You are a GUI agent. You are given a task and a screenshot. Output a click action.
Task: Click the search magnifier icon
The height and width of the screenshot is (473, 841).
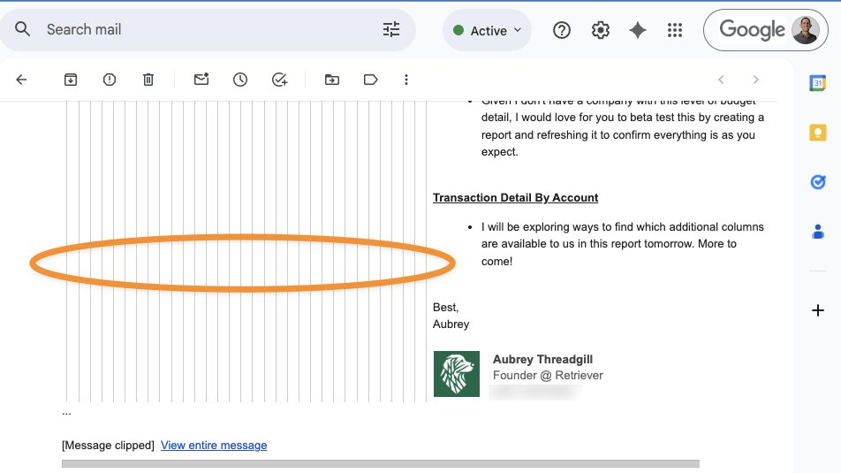click(x=22, y=29)
